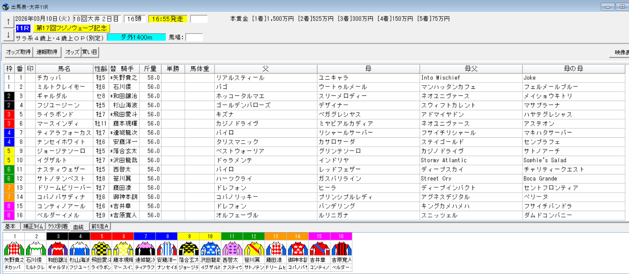
Task: Select the black-yellow checkered silk of horse 5
Action: click(x=101, y=248)
